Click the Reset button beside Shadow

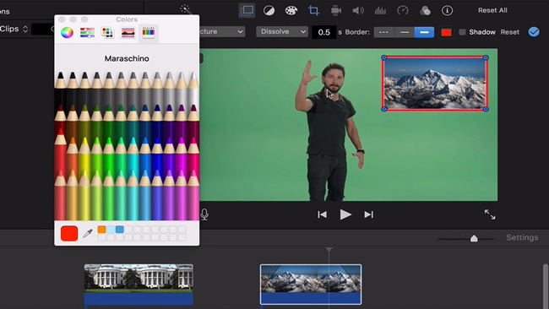point(510,32)
